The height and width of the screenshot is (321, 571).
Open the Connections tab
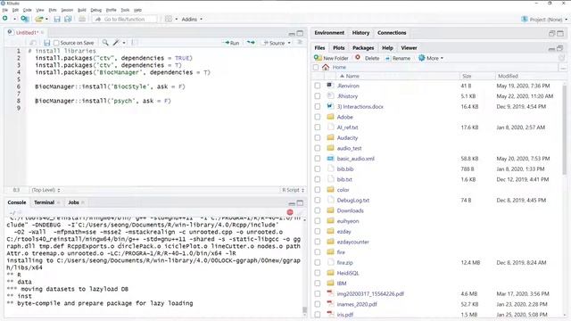pos(392,33)
